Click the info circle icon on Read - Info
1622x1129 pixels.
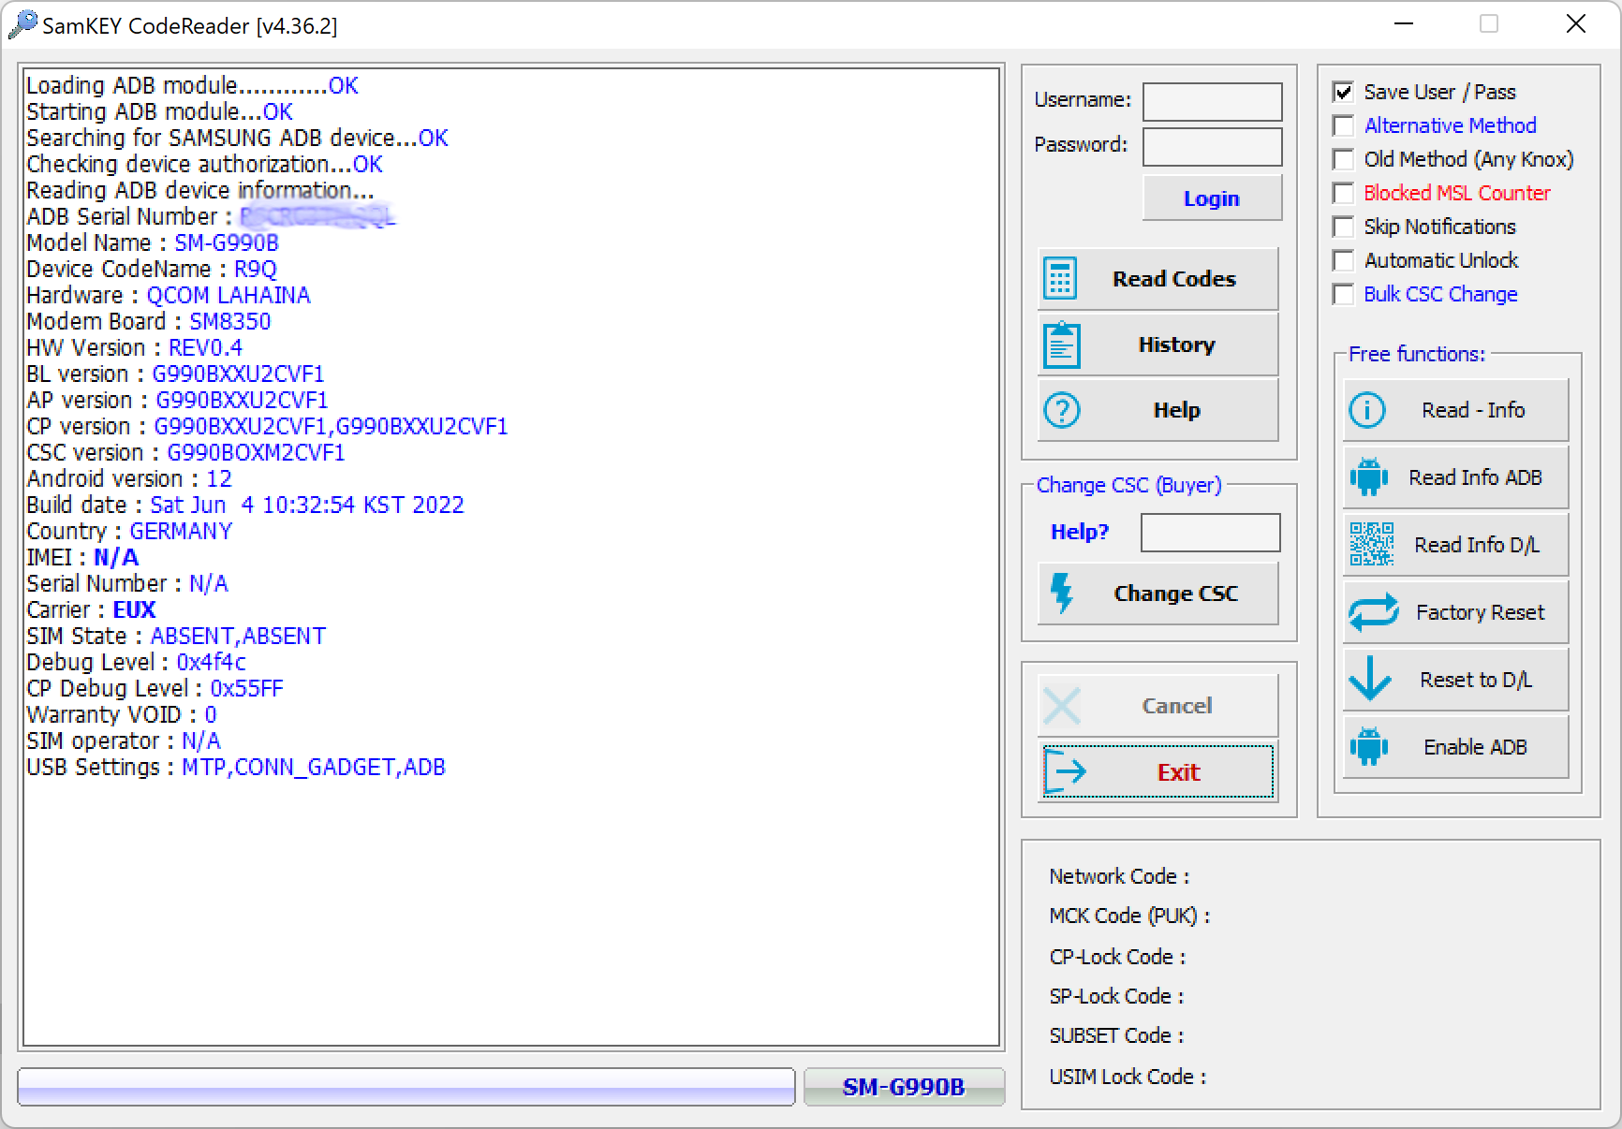point(1367,410)
